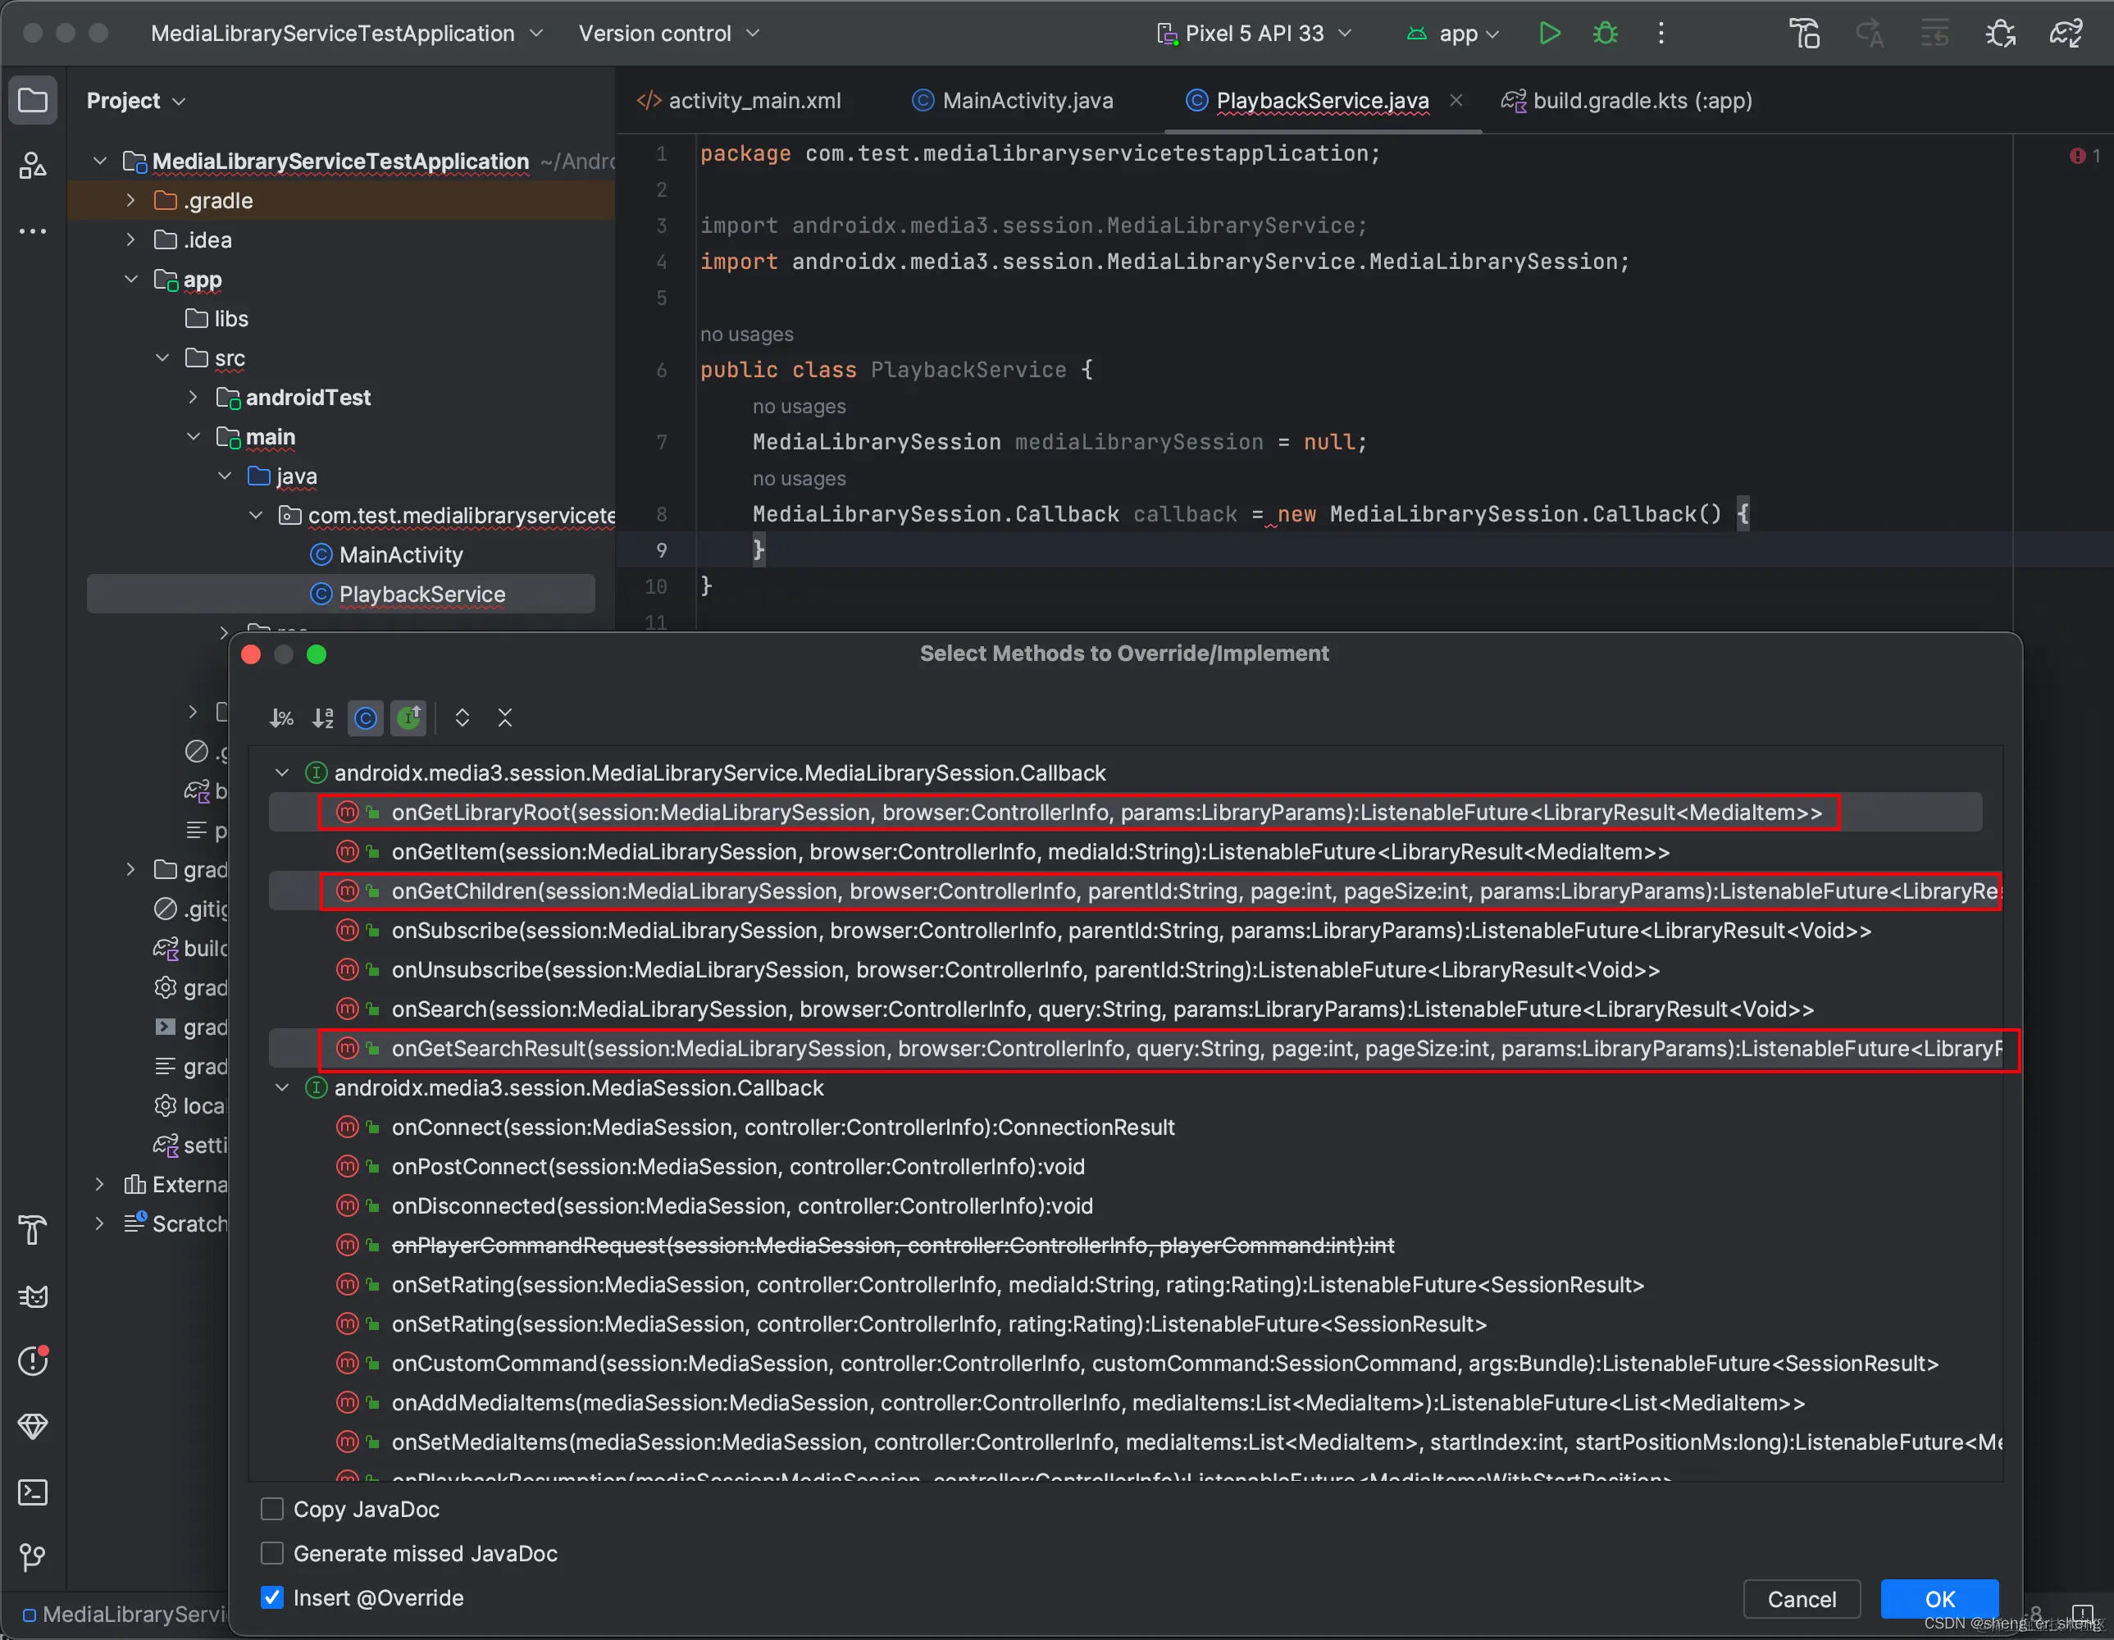Click the Sync Project with Gradle icon

click(x=2066, y=33)
